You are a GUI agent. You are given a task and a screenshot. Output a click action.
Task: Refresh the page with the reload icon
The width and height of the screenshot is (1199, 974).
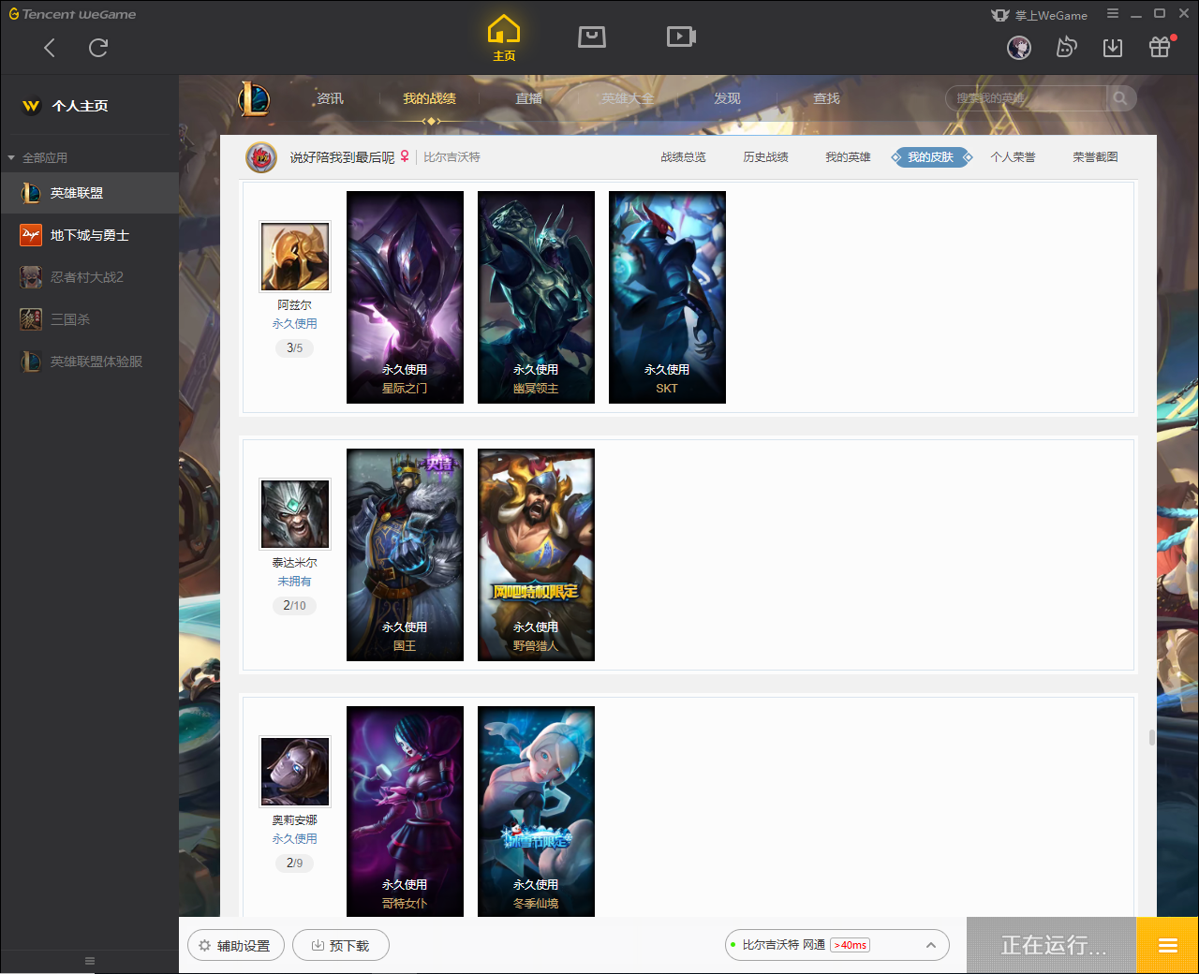pyautogui.click(x=98, y=48)
